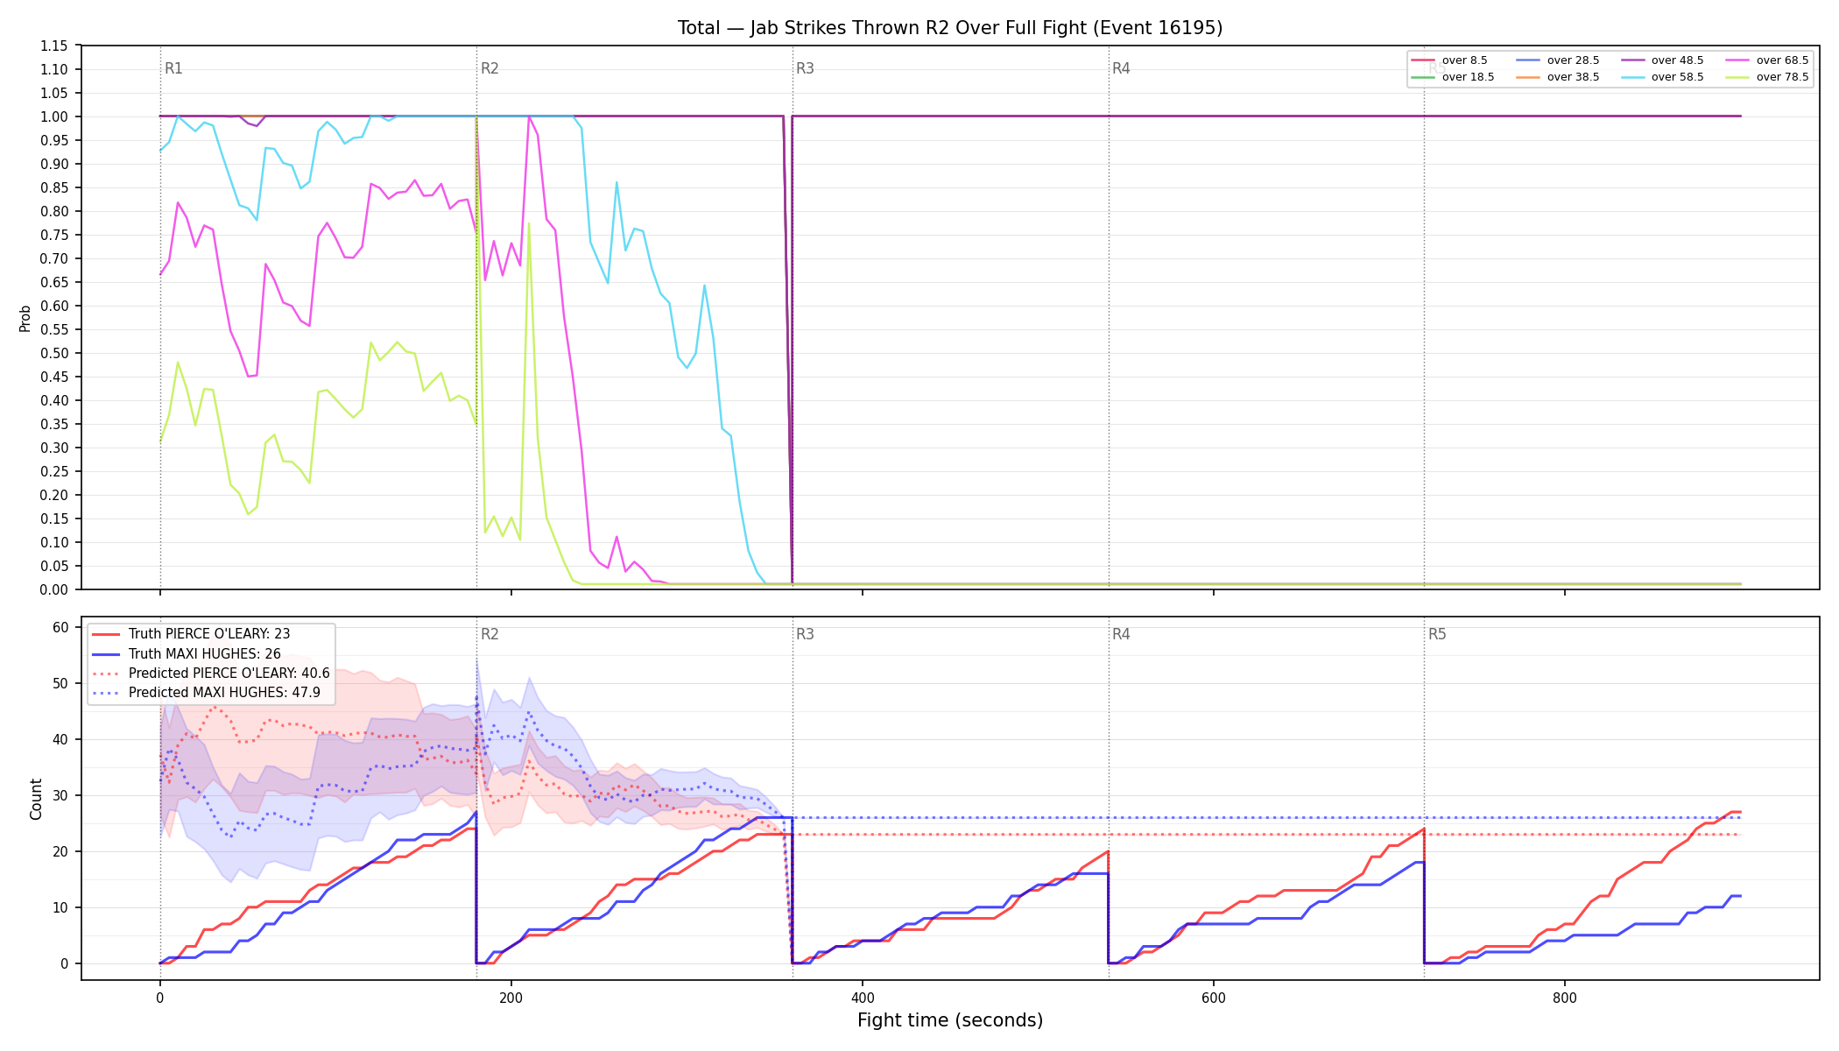Select the 'over 28.5' legend entry
Screen dimensions: 1839x1051
tap(1558, 60)
